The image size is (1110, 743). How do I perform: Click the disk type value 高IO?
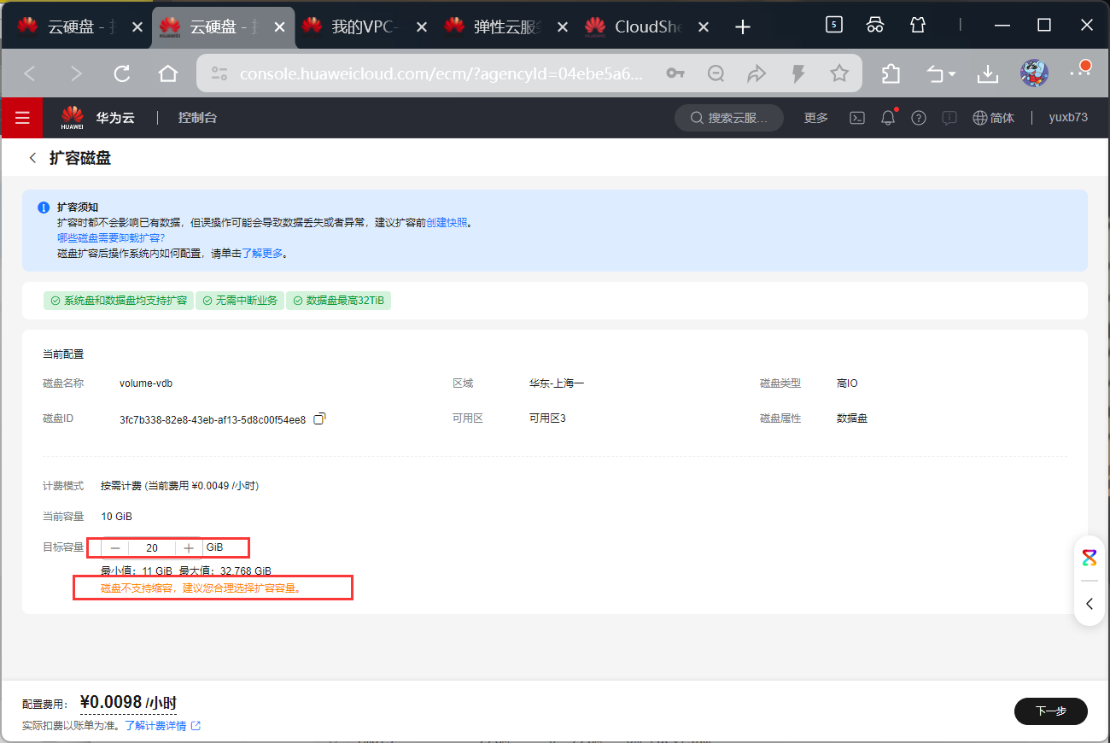(x=847, y=383)
